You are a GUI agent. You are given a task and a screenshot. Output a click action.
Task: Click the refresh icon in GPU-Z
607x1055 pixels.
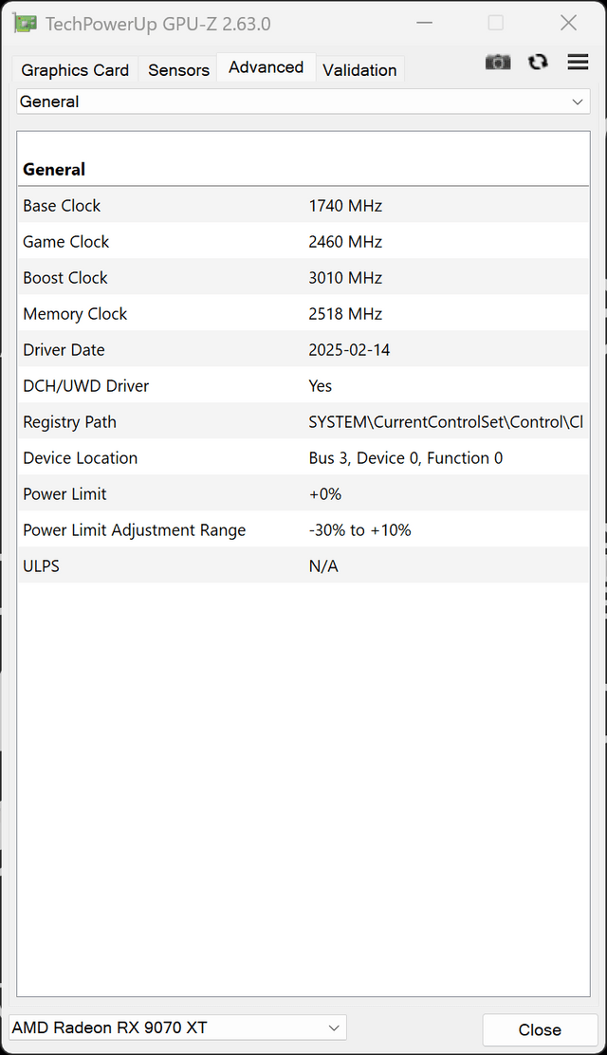pyautogui.click(x=538, y=63)
